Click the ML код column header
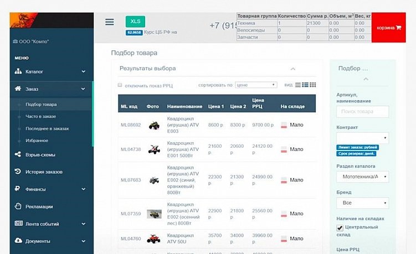The width and height of the screenshot is (416, 254). pos(129,106)
